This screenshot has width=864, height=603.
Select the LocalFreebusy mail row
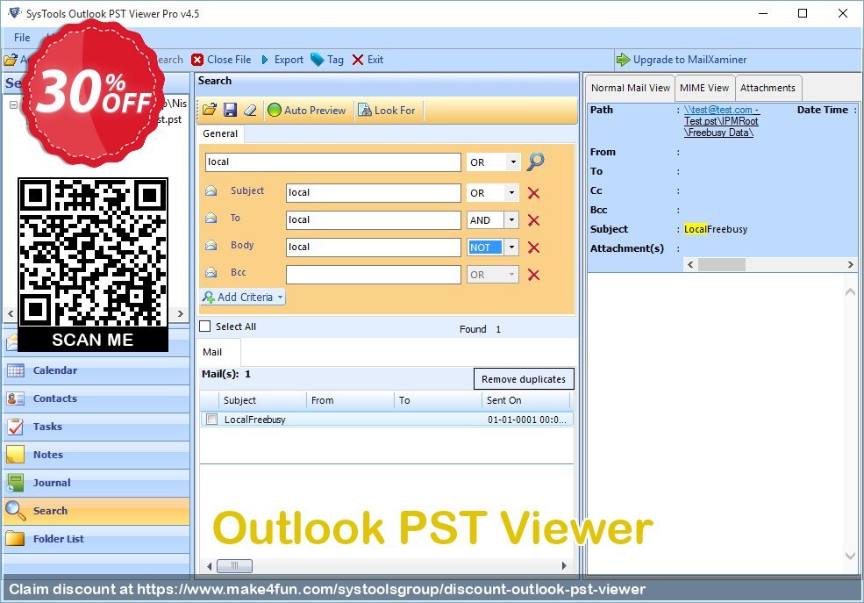(x=387, y=420)
